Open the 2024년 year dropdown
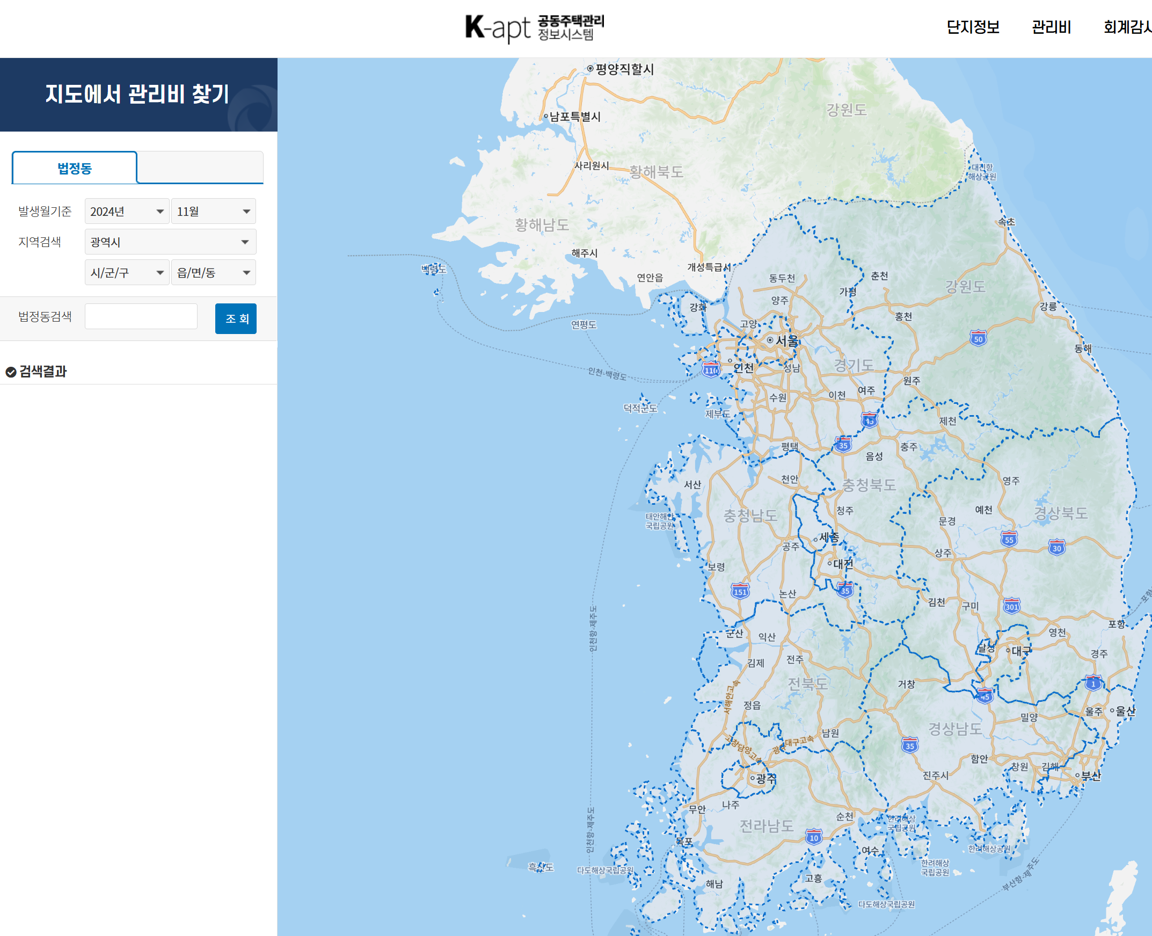Image resolution: width=1152 pixels, height=936 pixels. tap(127, 212)
